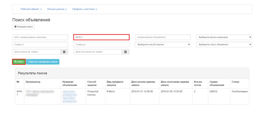
Task: Click the Сумма до input
Action: [x=101, y=45]
